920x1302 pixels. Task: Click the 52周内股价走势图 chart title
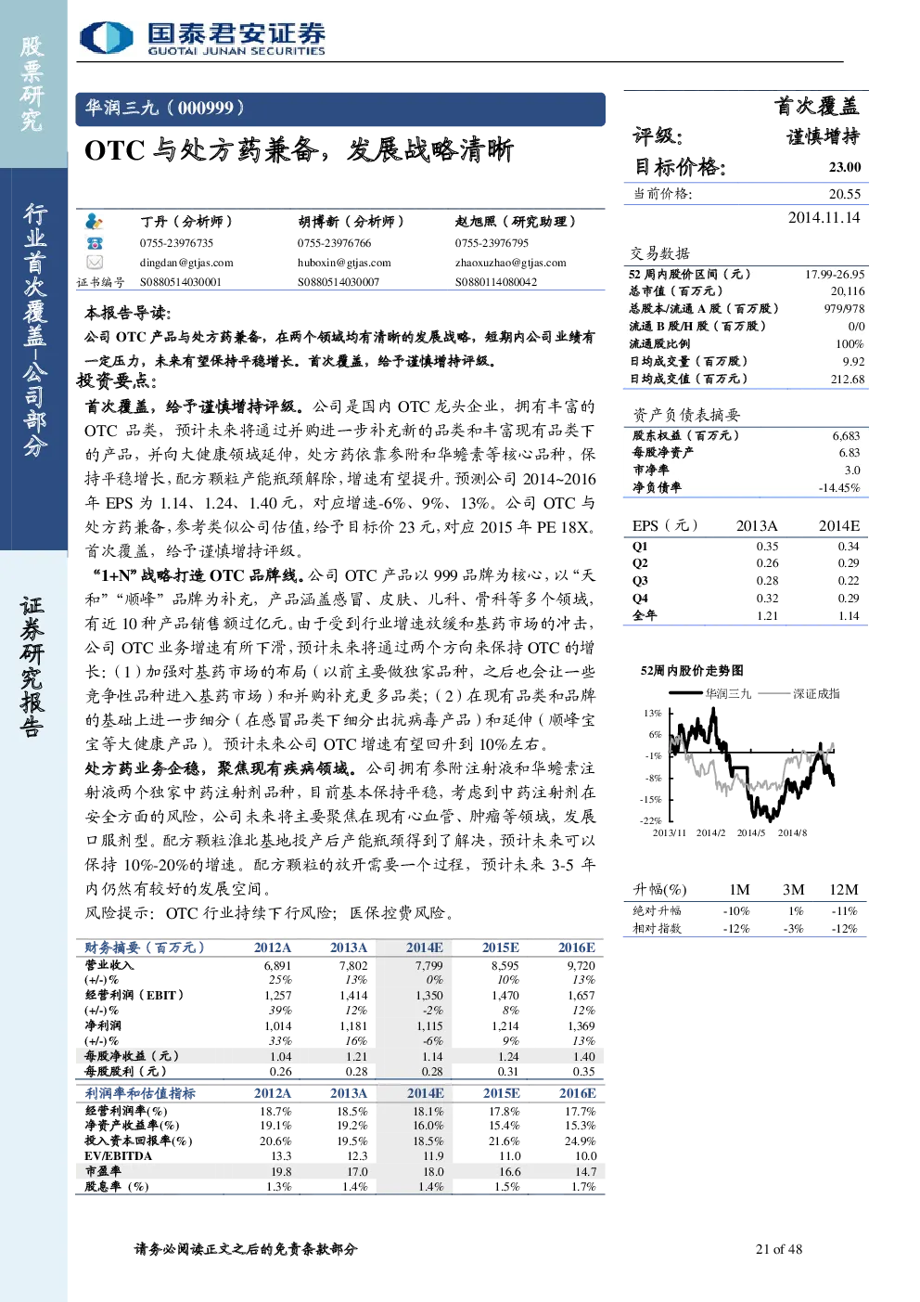692,670
